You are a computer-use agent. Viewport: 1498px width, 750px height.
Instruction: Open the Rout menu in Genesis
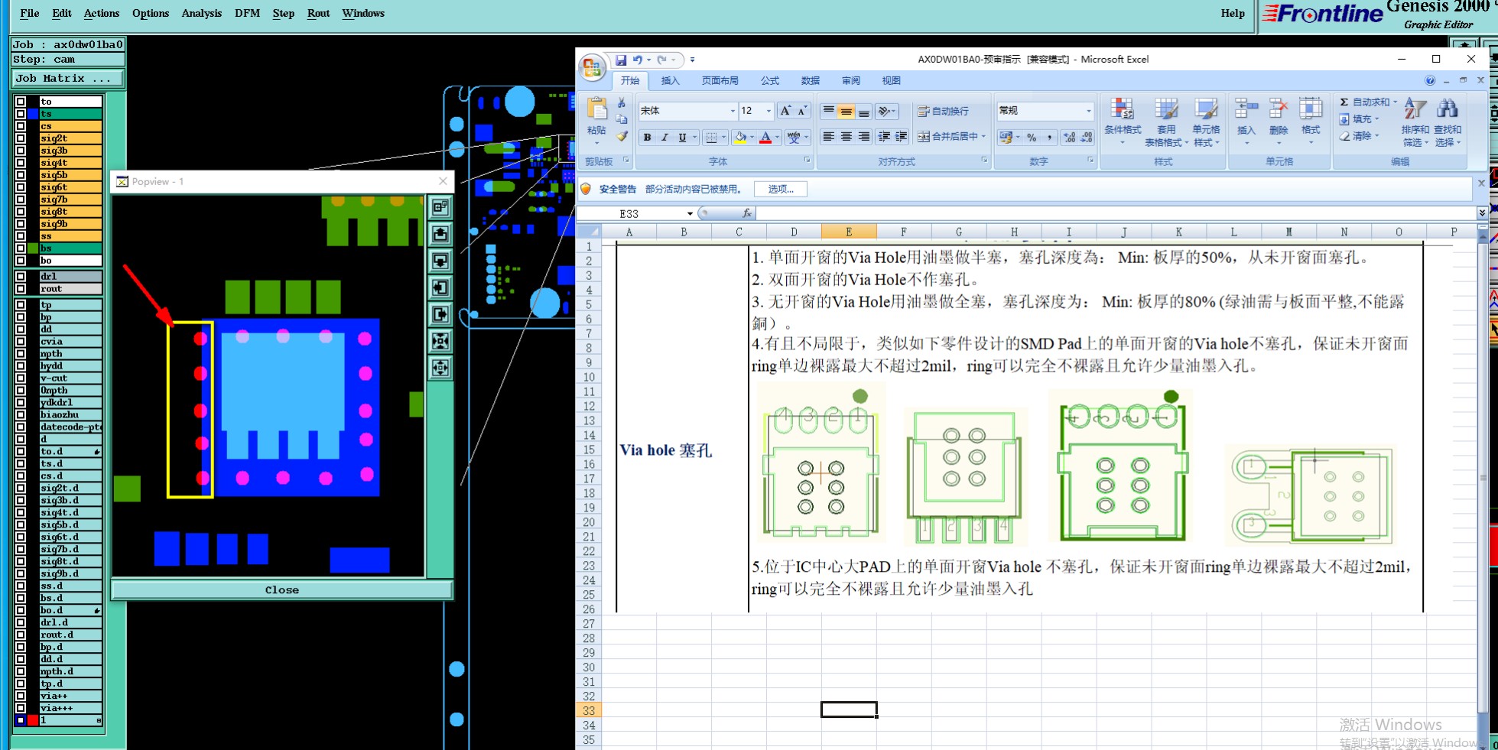pos(318,13)
